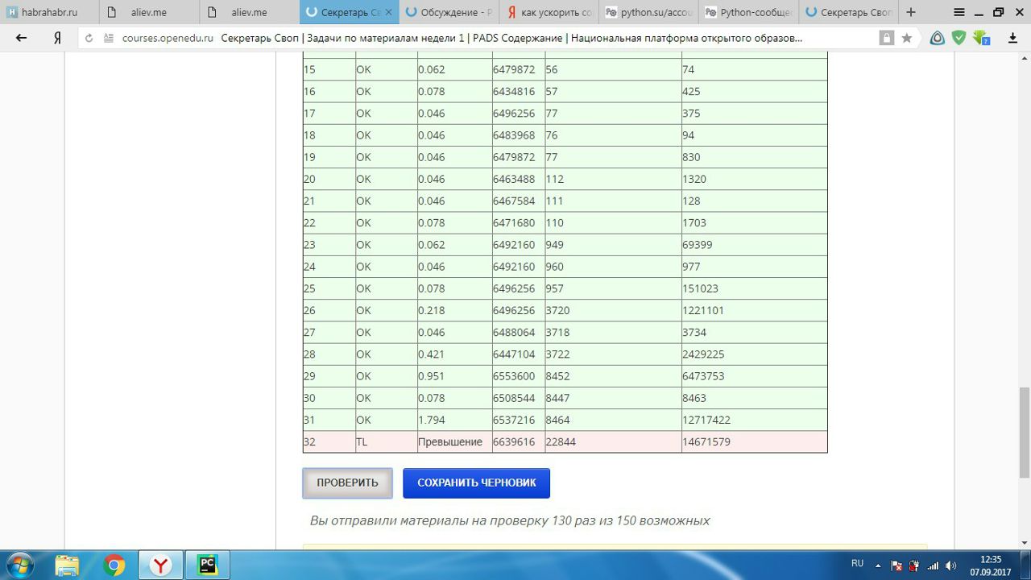Bookmark this page with the star icon
Screen dimensions: 1031x580
tap(907, 38)
